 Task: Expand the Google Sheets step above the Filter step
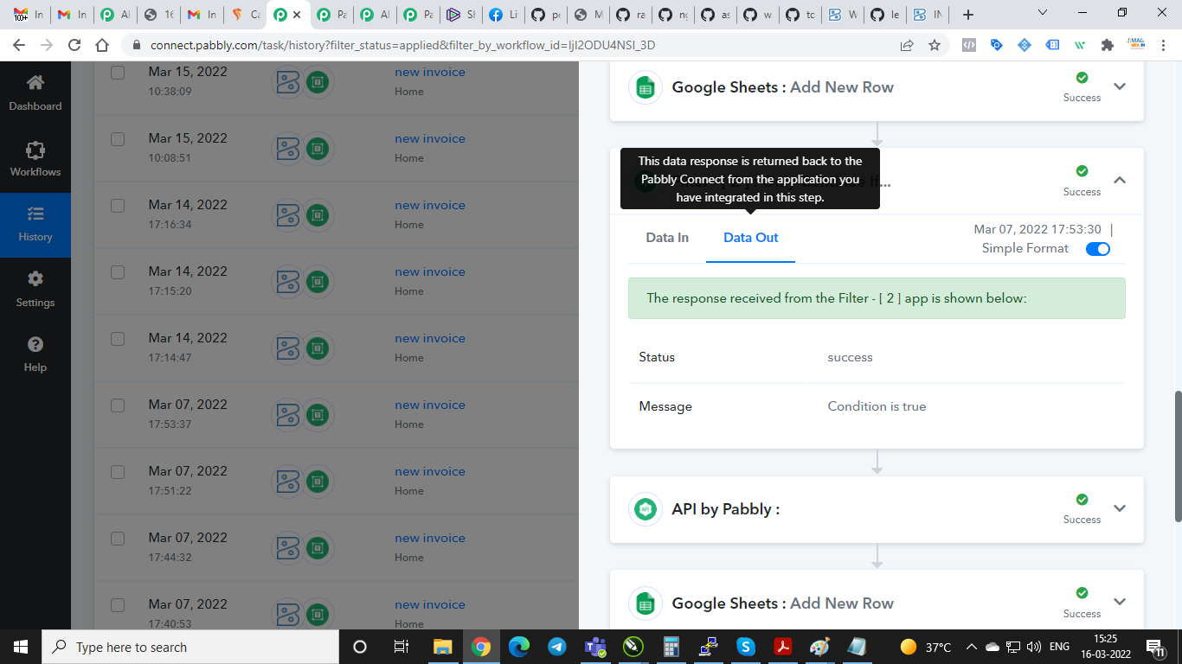(x=1120, y=86)
